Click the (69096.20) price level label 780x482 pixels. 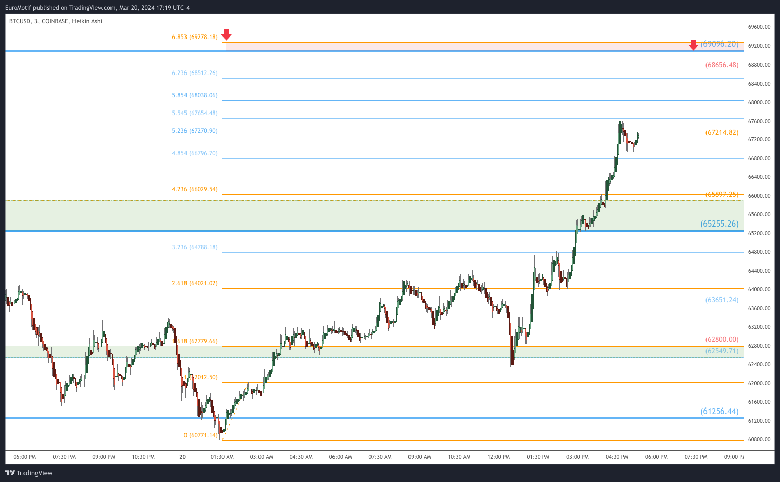point(720,44)
